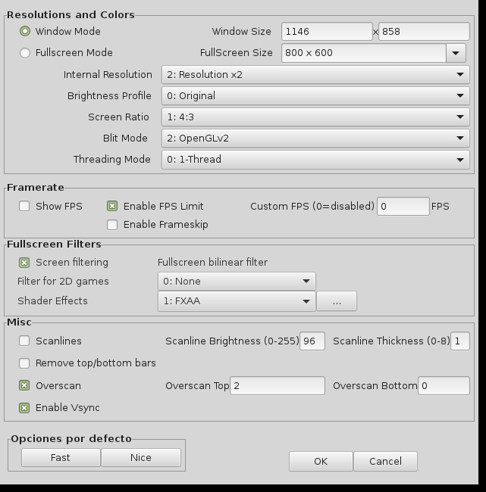Screen dimensions: 486x492
Task: Click the Window Size height field
Action: [424, 31]
